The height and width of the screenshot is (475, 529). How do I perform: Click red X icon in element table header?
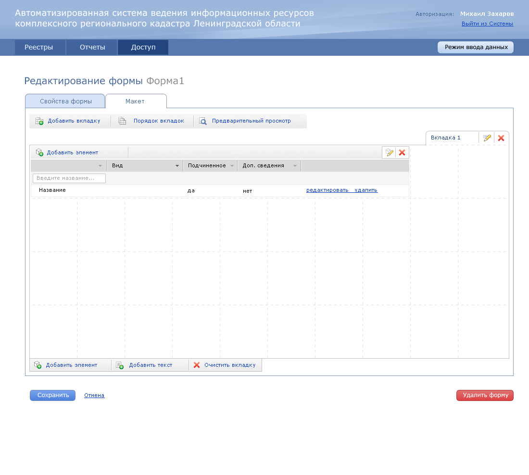[x=403, y=152]
